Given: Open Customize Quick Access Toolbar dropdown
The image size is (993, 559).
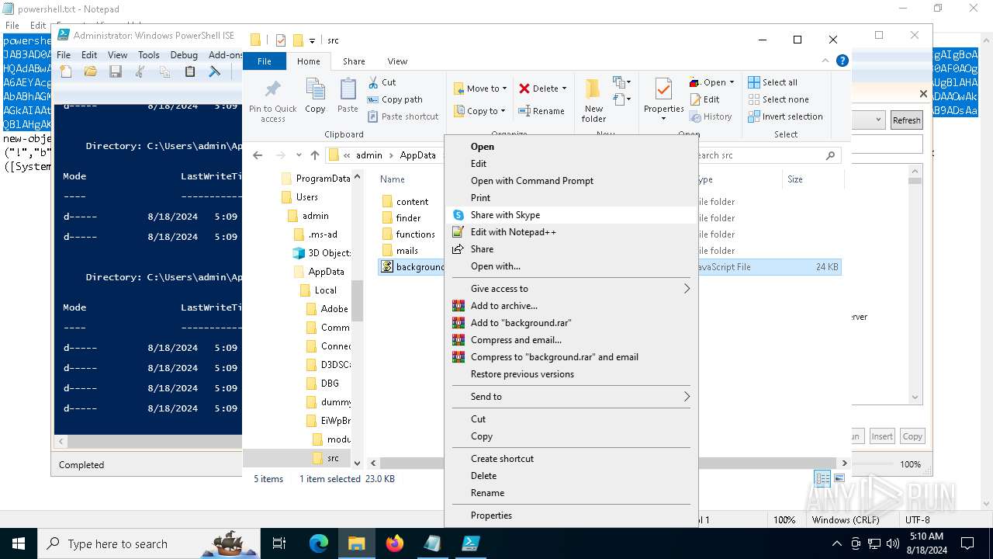Looking at the screenshot, I should pos(312,40).
